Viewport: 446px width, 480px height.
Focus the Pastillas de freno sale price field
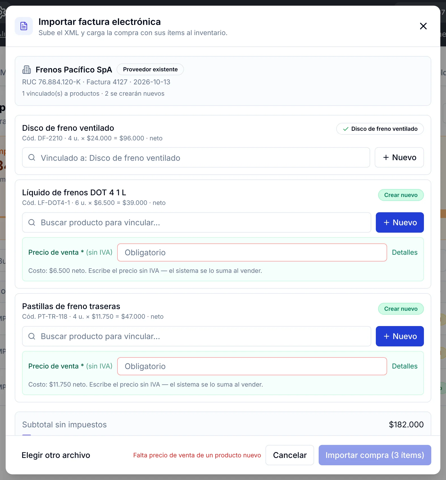click(x=252, y=366)
